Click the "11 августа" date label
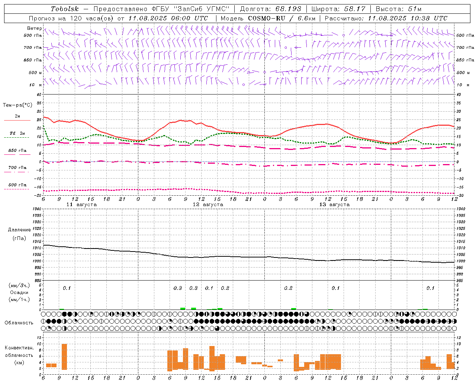Screen dimensions: 476x381 coord(81,205)
